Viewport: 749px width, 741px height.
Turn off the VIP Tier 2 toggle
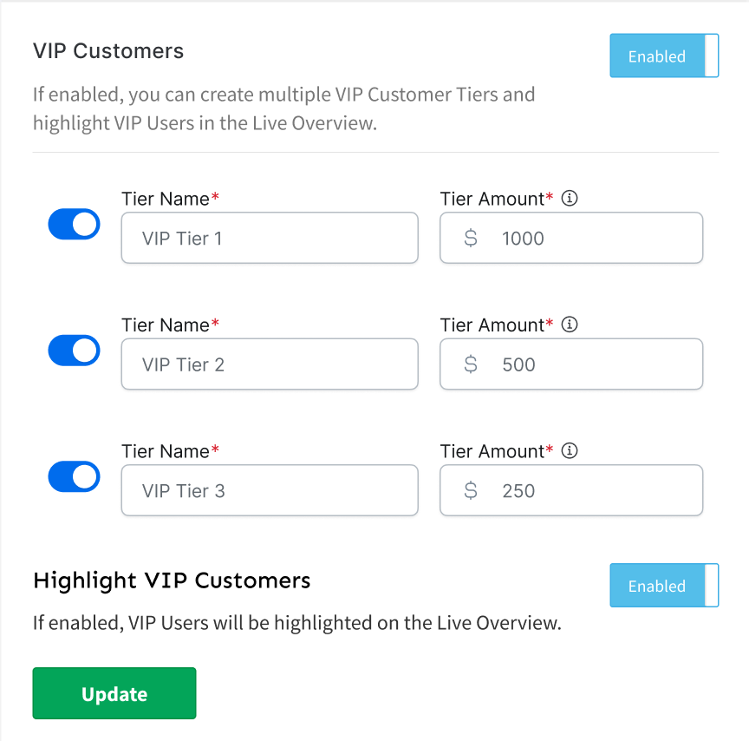point(74,351)
